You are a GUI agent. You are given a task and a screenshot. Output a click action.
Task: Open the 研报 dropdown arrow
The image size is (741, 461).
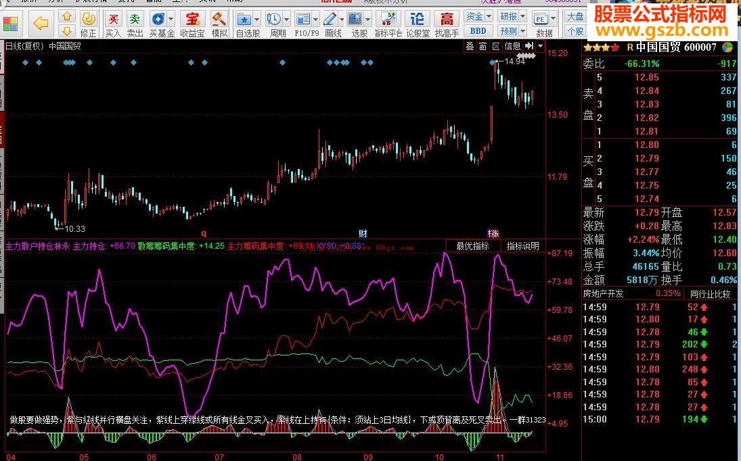[522, 16]
